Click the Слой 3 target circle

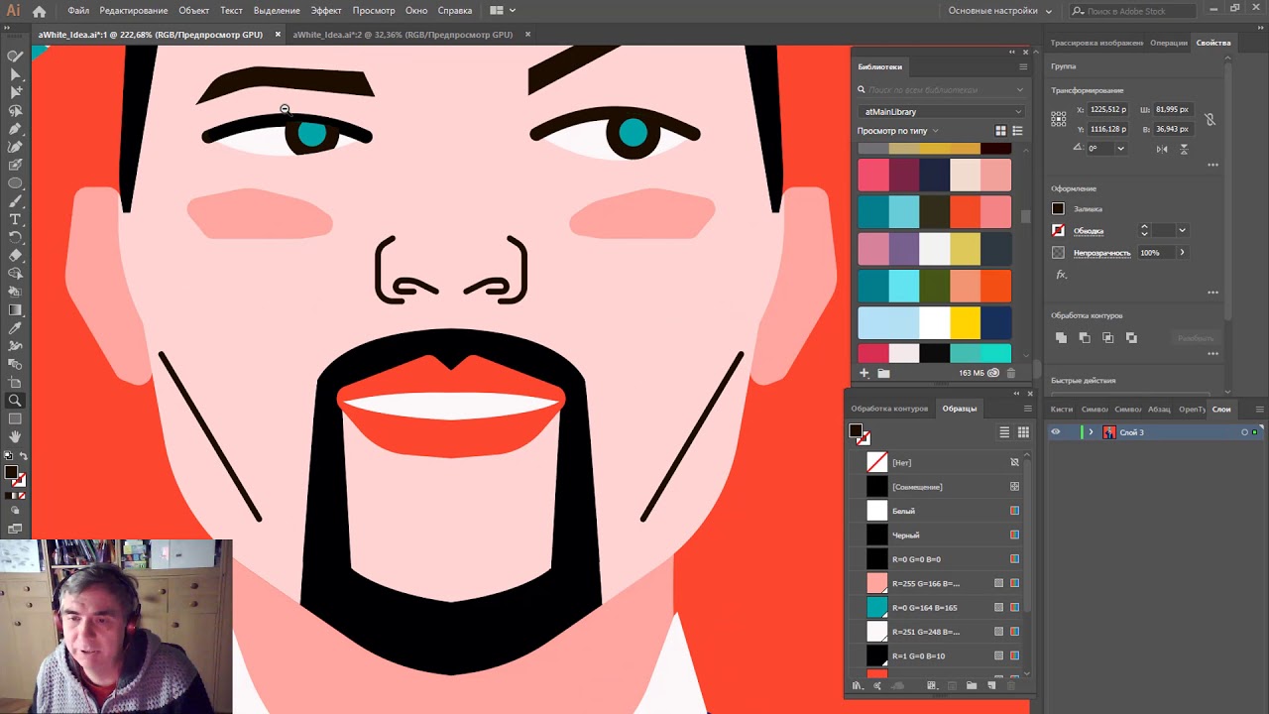click(1244, 432)
